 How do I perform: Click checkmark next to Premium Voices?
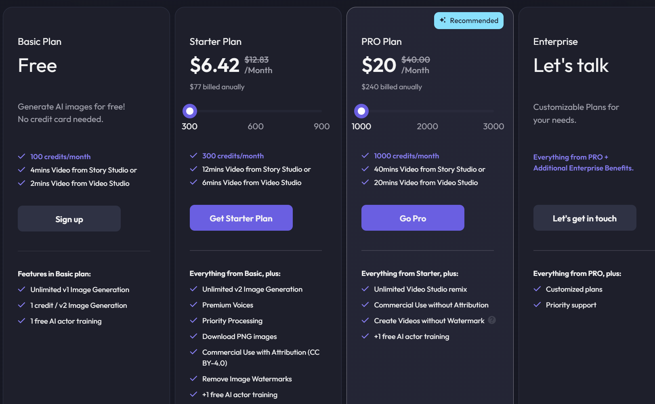point(194,305)
